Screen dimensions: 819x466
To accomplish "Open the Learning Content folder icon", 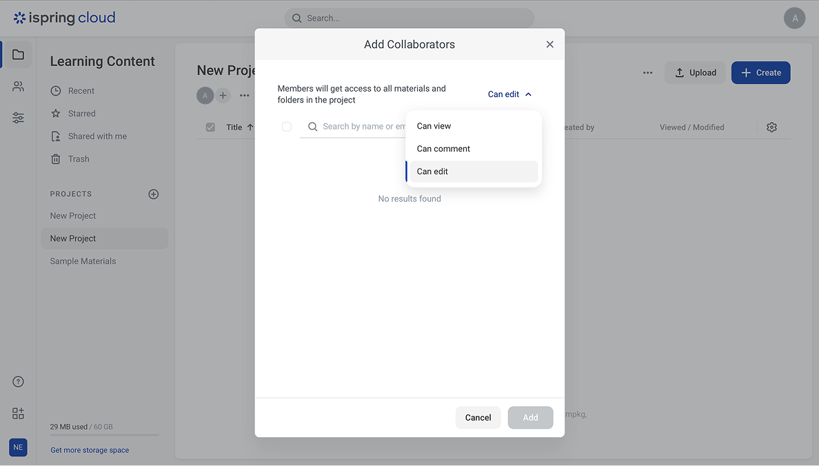I will coord(18,54).
